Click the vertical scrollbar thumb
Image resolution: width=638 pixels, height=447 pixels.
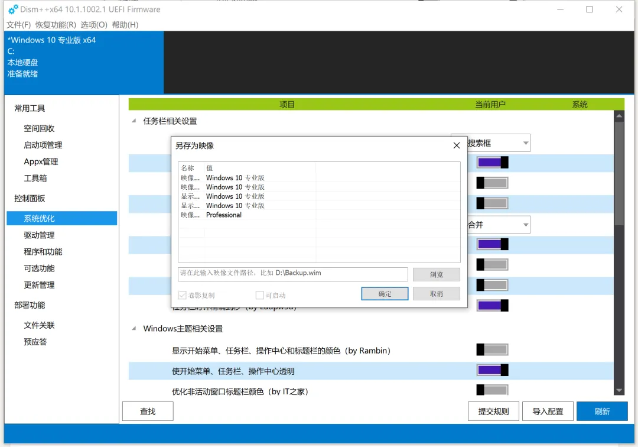[x=619, y=173]
